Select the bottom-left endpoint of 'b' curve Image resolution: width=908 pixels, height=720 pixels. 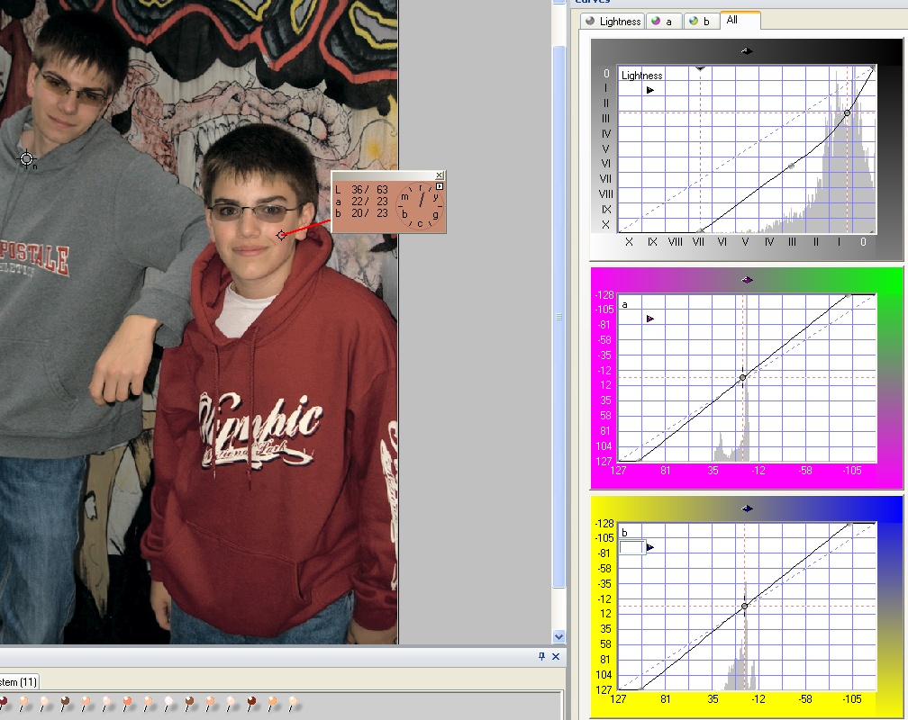click(640, 688)
